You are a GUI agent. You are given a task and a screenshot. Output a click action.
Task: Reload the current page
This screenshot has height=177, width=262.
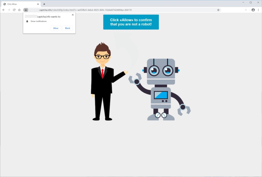[x=14, y=10]
